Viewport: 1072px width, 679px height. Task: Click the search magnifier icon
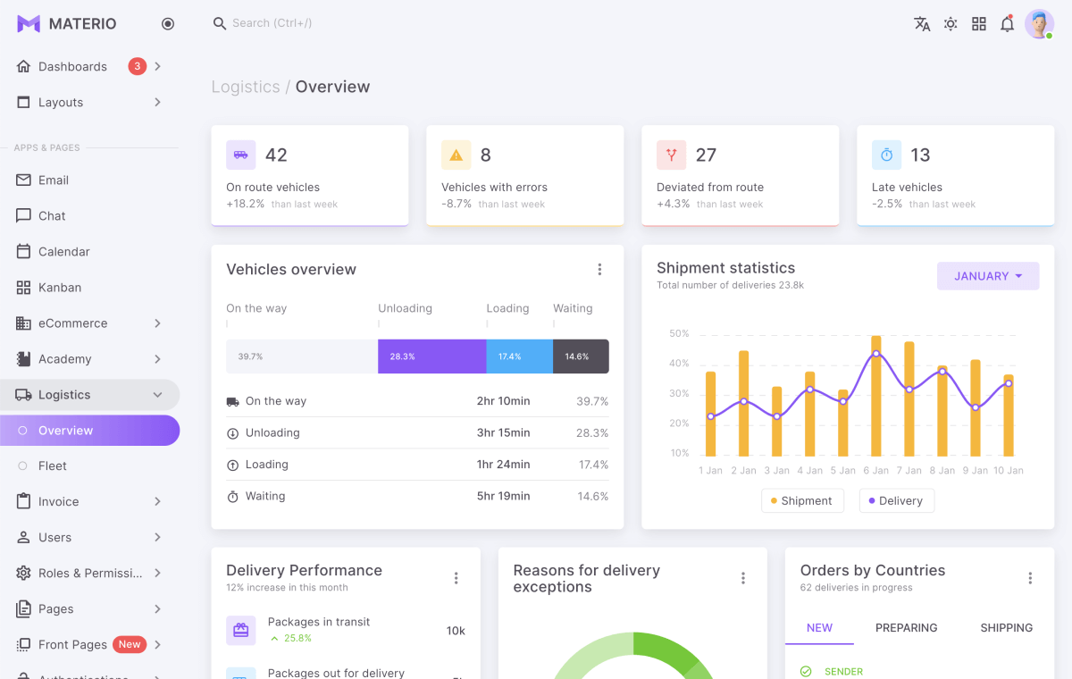[x=220, y=23]
